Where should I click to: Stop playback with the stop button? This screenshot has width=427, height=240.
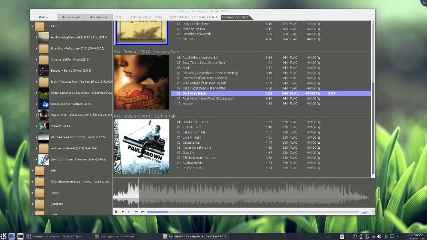point(116,212)
